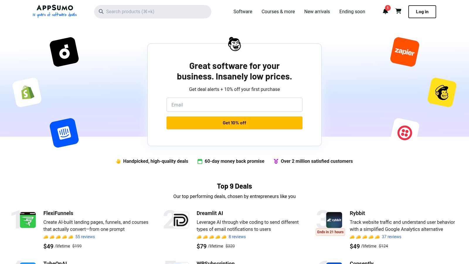Click the black music note icon
The width and height of the screenshot is (469, 264).
coord(64,51)
